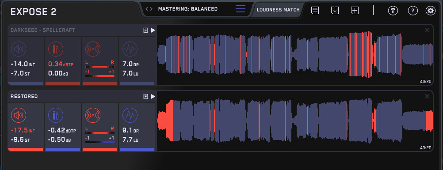Click the 9.1 DR value

click(x=131, y=131)
